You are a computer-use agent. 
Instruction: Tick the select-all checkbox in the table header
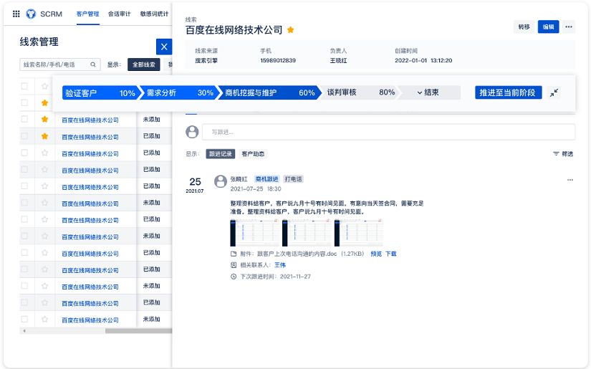(25, 86)
